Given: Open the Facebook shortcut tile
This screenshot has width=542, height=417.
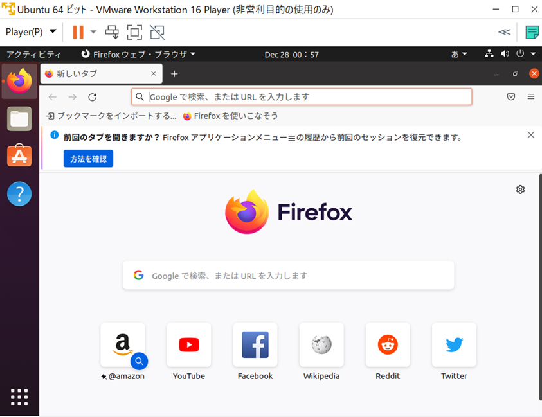Looking at the screenshot, I should point(255,351).
